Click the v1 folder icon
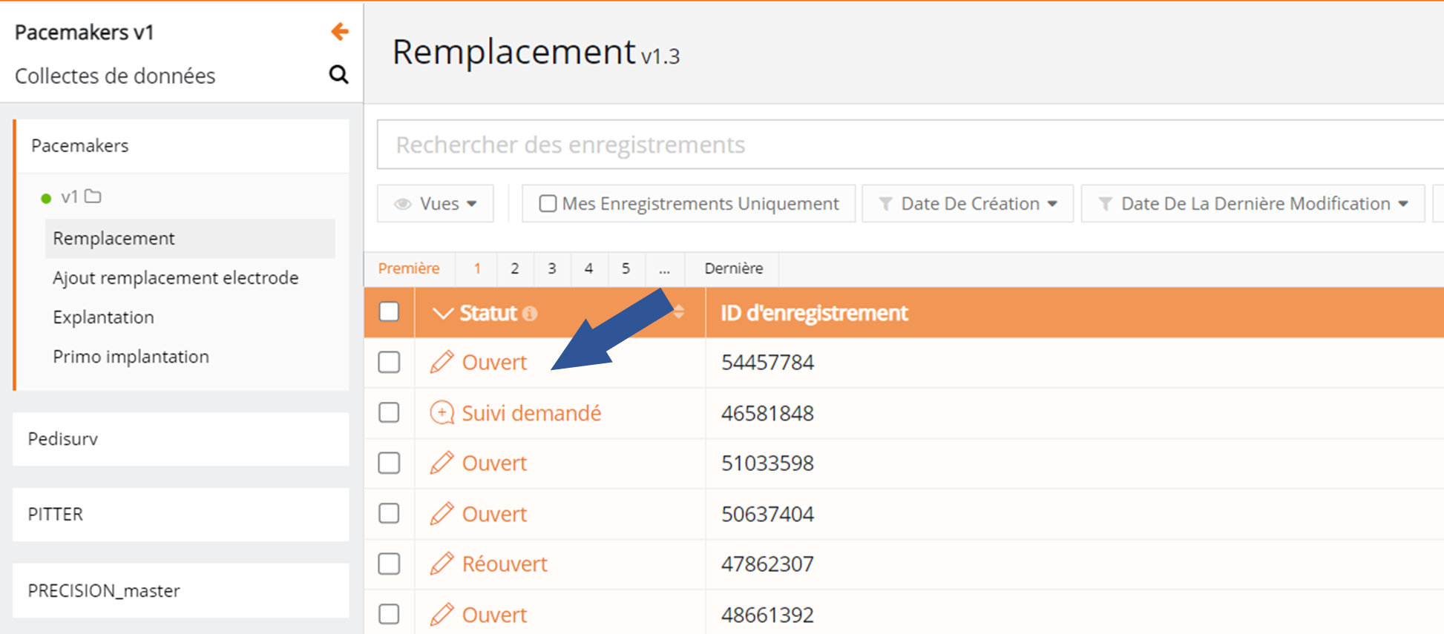 93,197
